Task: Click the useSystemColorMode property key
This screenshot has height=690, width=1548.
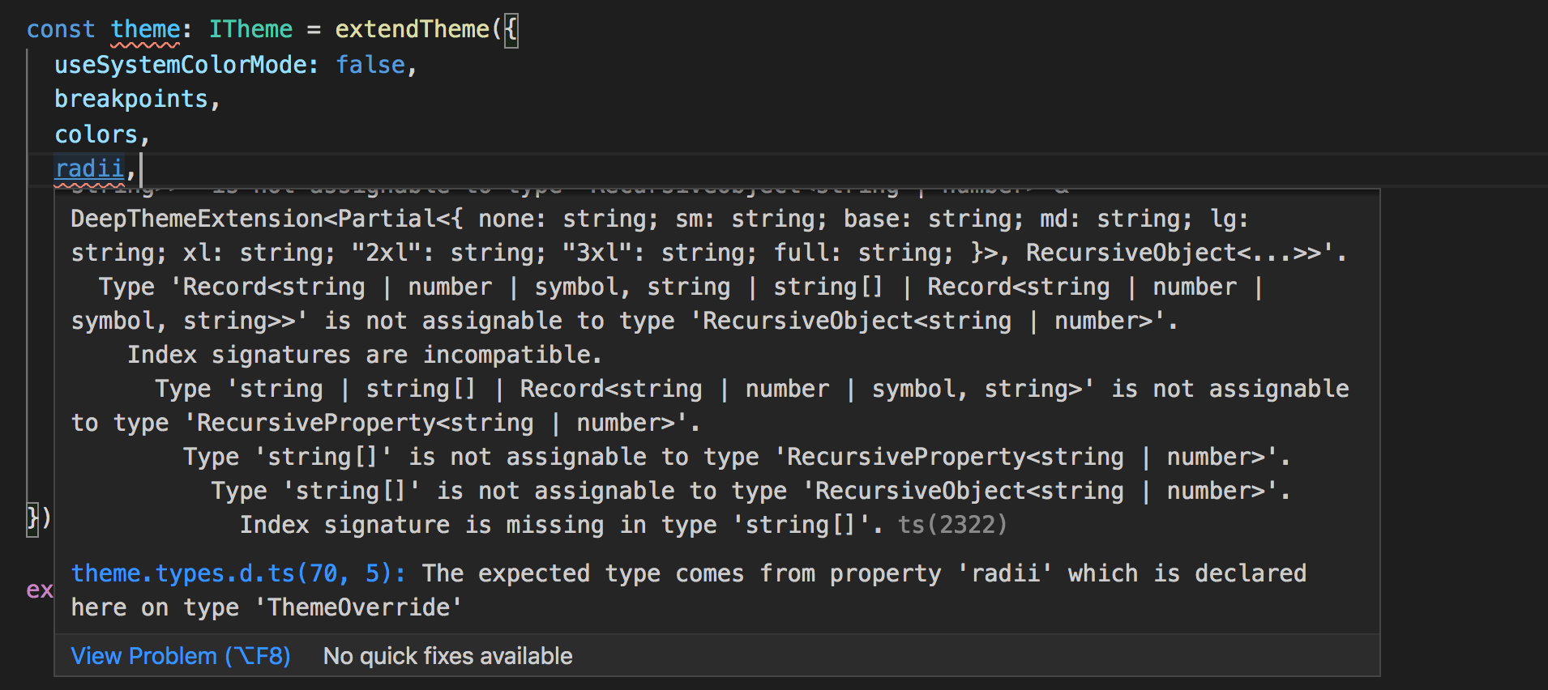Action: [180, 65]
